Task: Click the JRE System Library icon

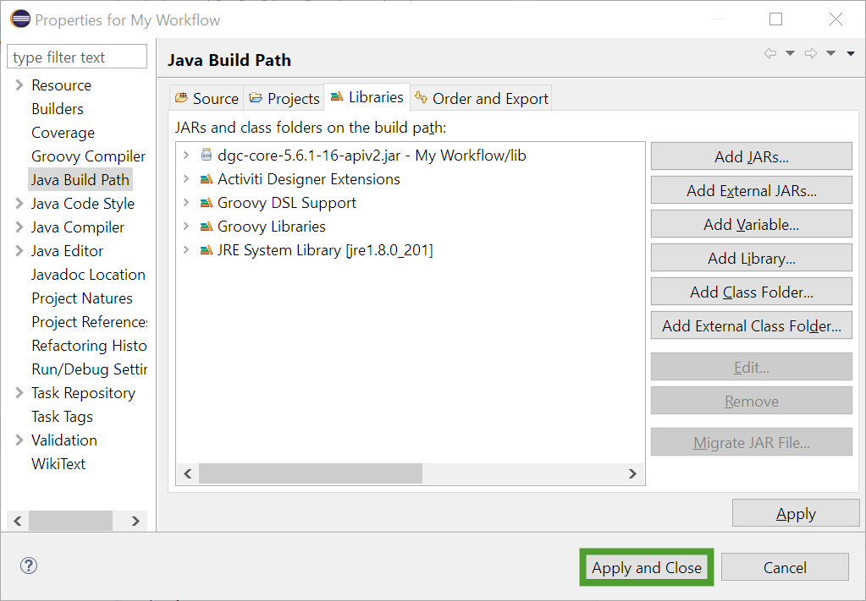Action: (206, 250)
